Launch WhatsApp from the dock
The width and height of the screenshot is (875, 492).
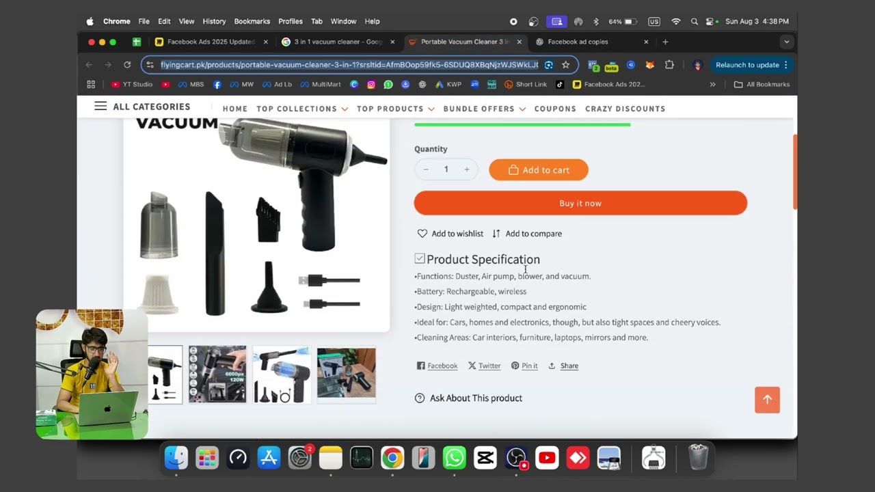point(454,458)
